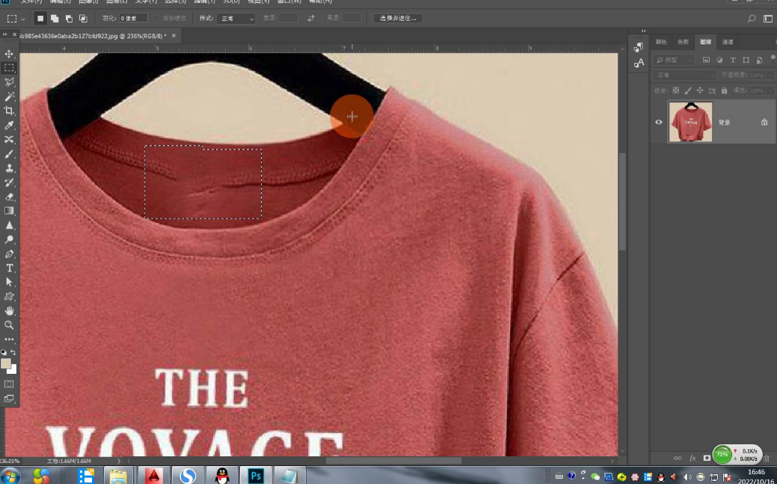
Task: Toggle Quick Mask mode
Action: click(x=9, y=385)
